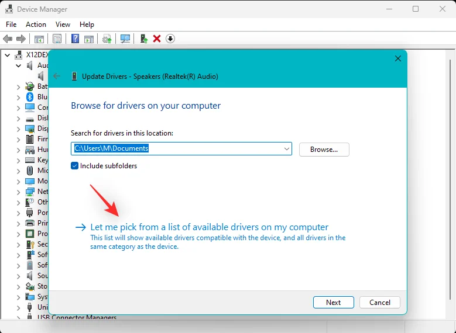Select the Ports plug icon in tree
The height and width of the screenshot is (333, 456).
(30, 213)
